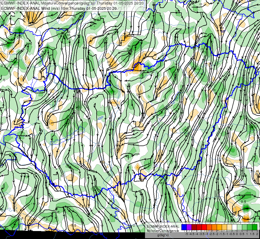Click the light green swatch (0.5 to 1)

point(245,227)
